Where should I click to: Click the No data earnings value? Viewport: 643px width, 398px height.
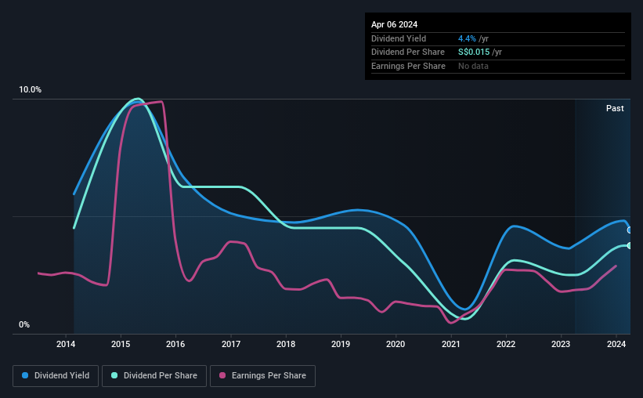tap(473, 66)
